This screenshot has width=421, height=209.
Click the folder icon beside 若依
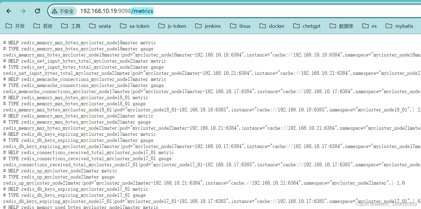click(37, 26)
